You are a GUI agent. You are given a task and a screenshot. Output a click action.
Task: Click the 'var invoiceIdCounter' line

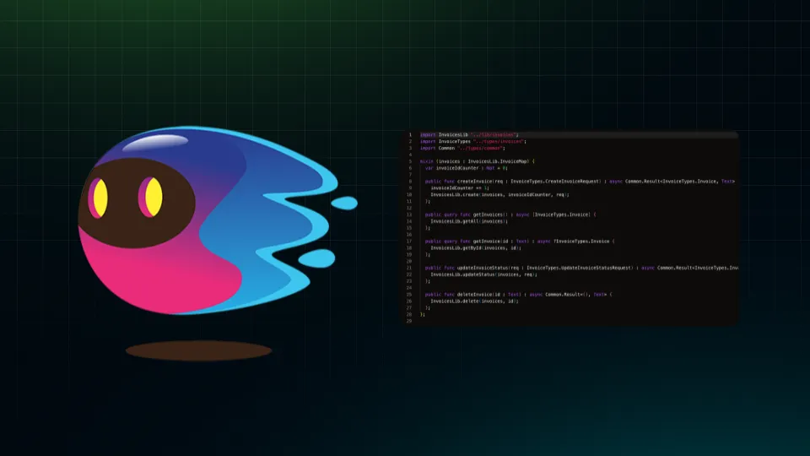(x=466, y=168)
